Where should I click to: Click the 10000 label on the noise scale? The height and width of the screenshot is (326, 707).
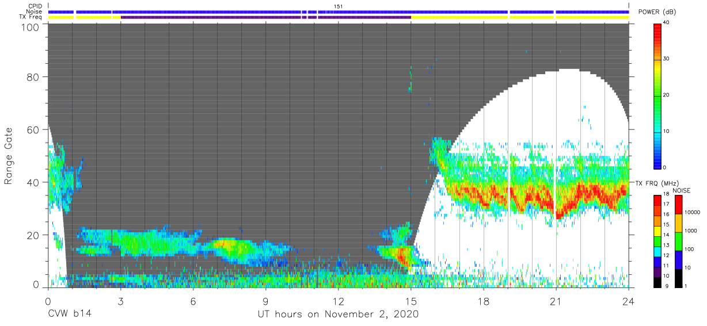click(693, 212)
